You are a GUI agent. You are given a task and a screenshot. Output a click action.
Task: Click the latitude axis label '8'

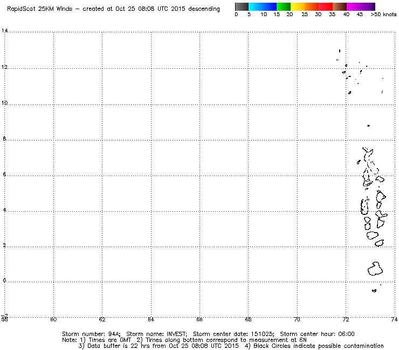pos(4,139)
